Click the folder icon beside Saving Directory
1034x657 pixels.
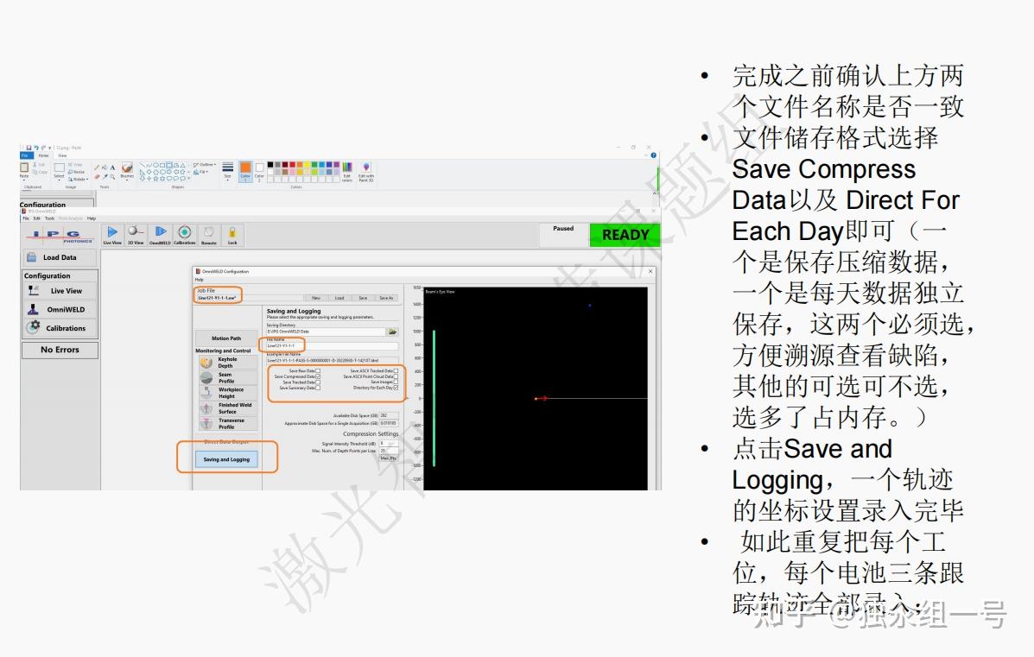392,332
